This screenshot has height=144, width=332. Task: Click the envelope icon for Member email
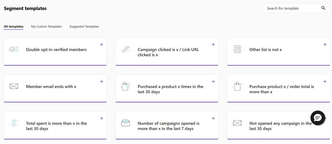[x=14, y=86]
